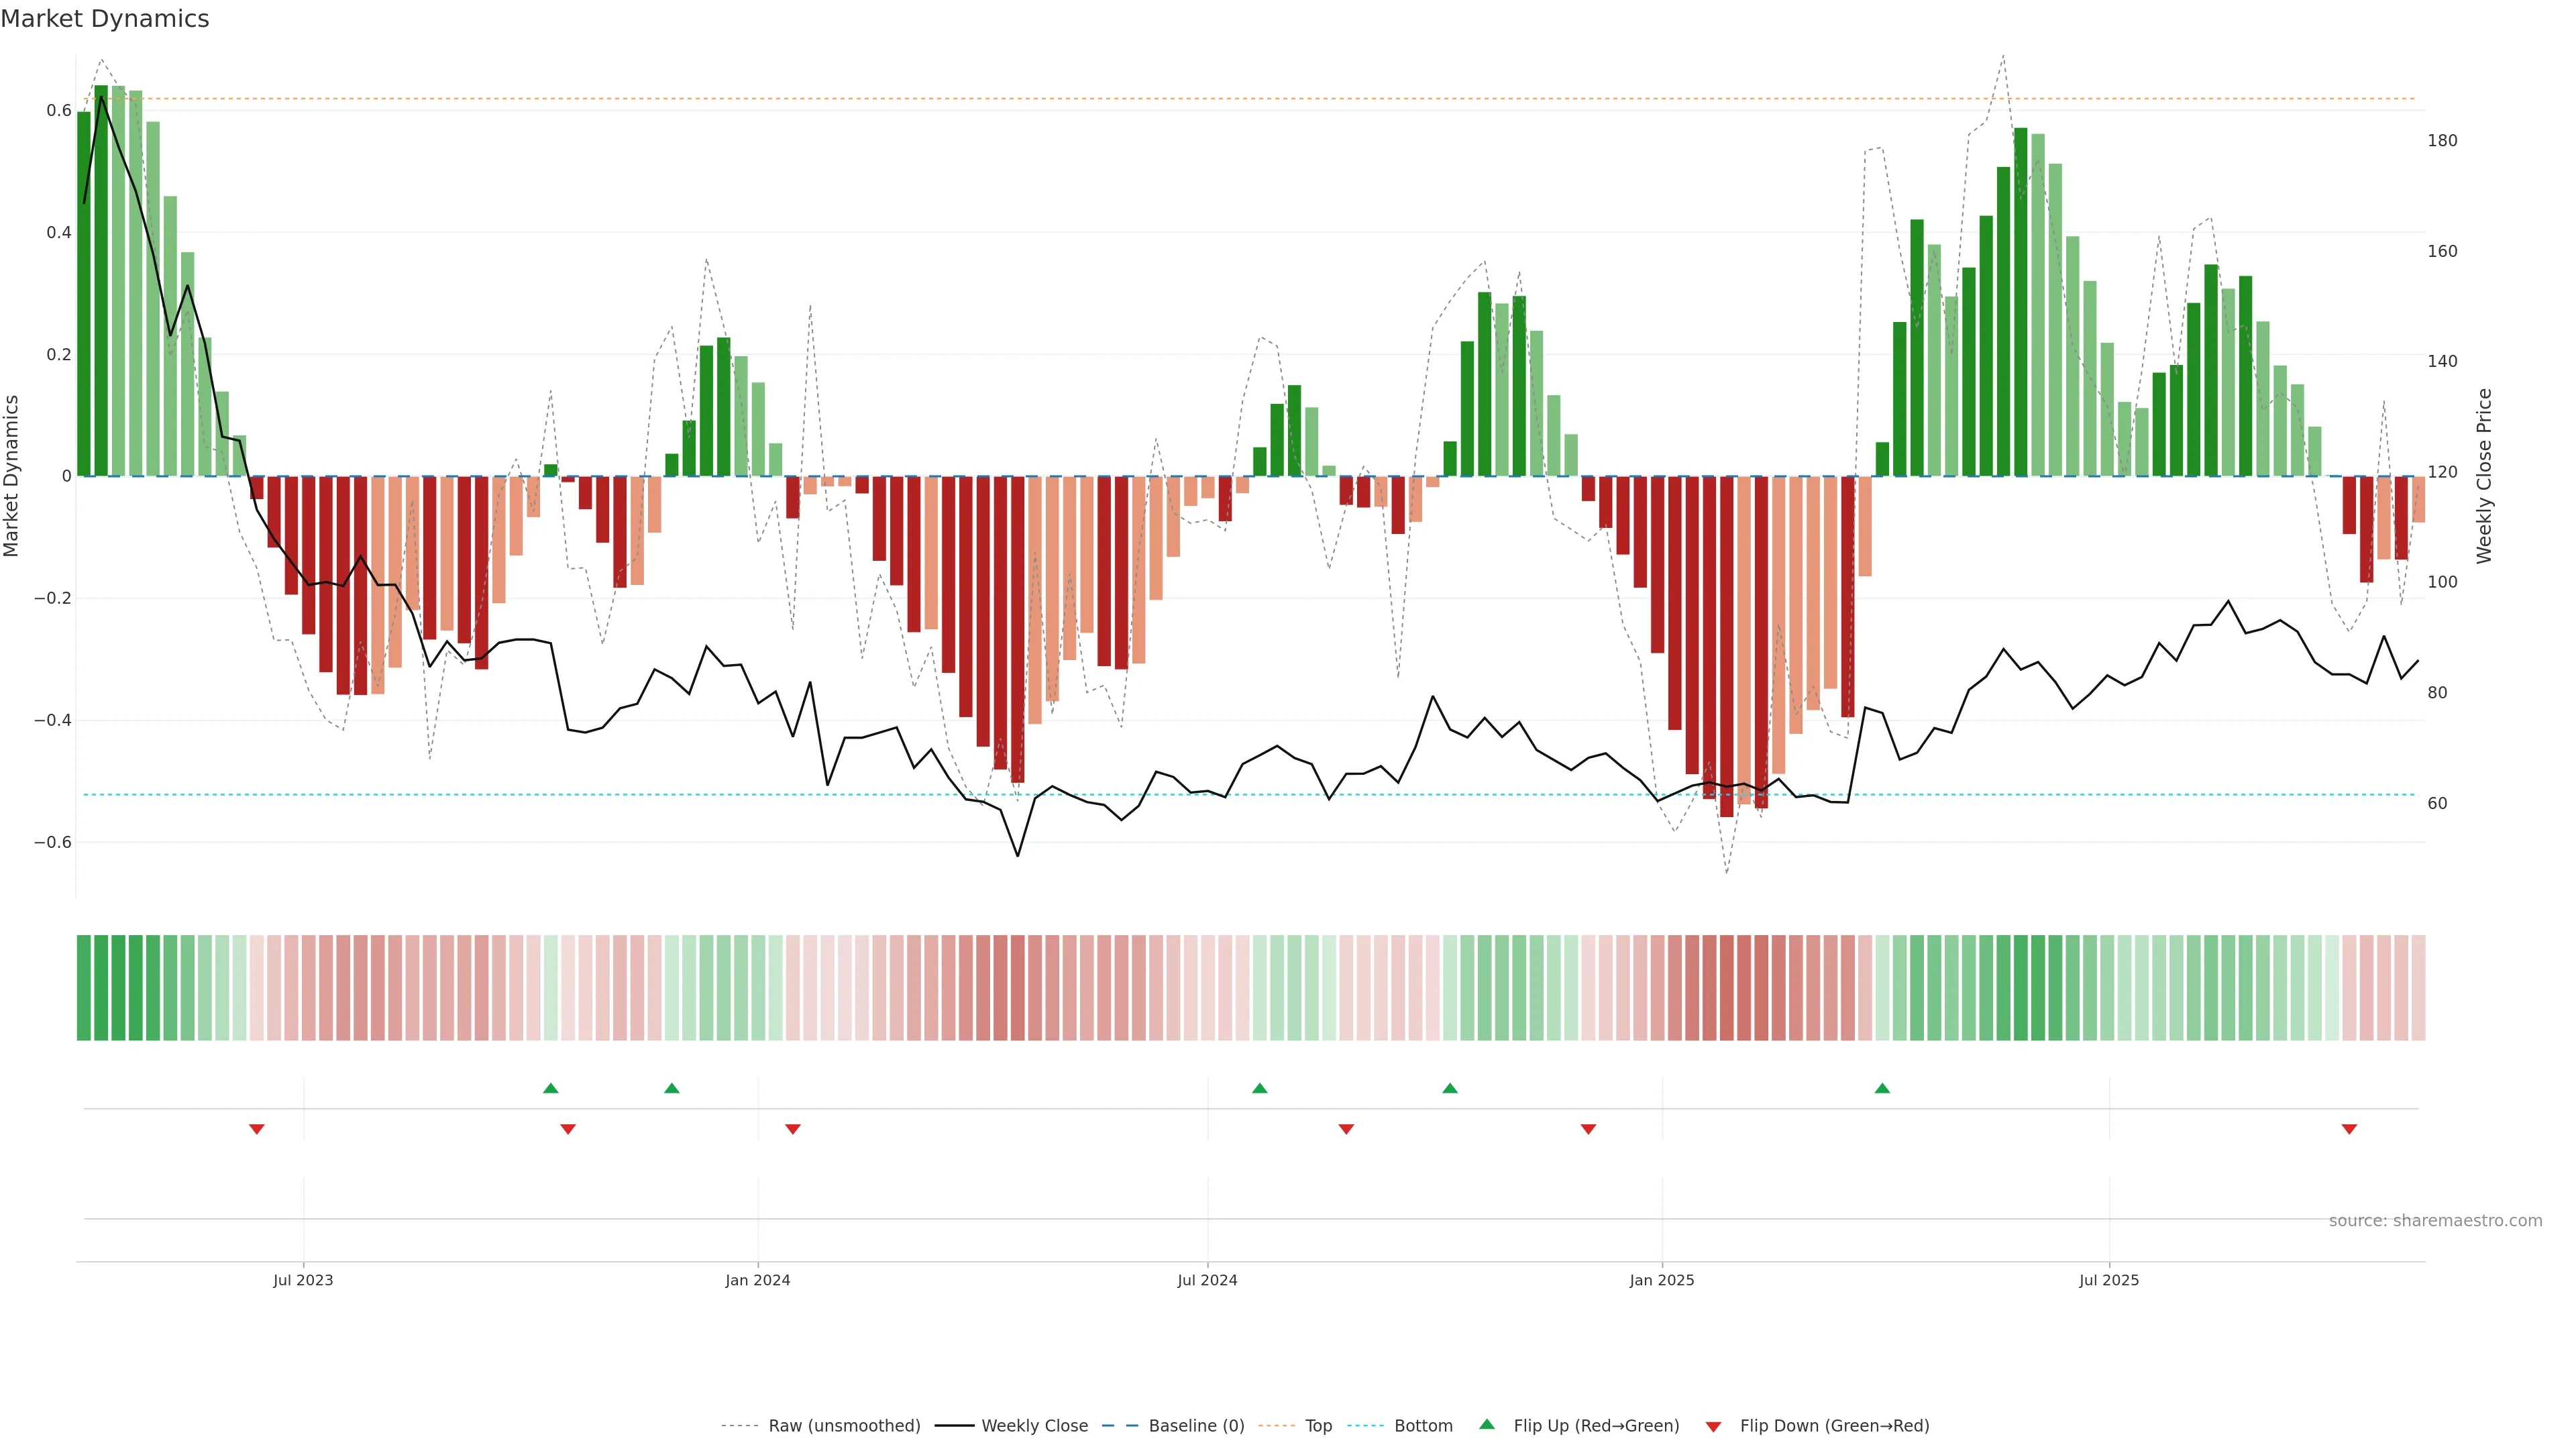Toggle Weekly Close series in legend

tap(1034, 1426)
